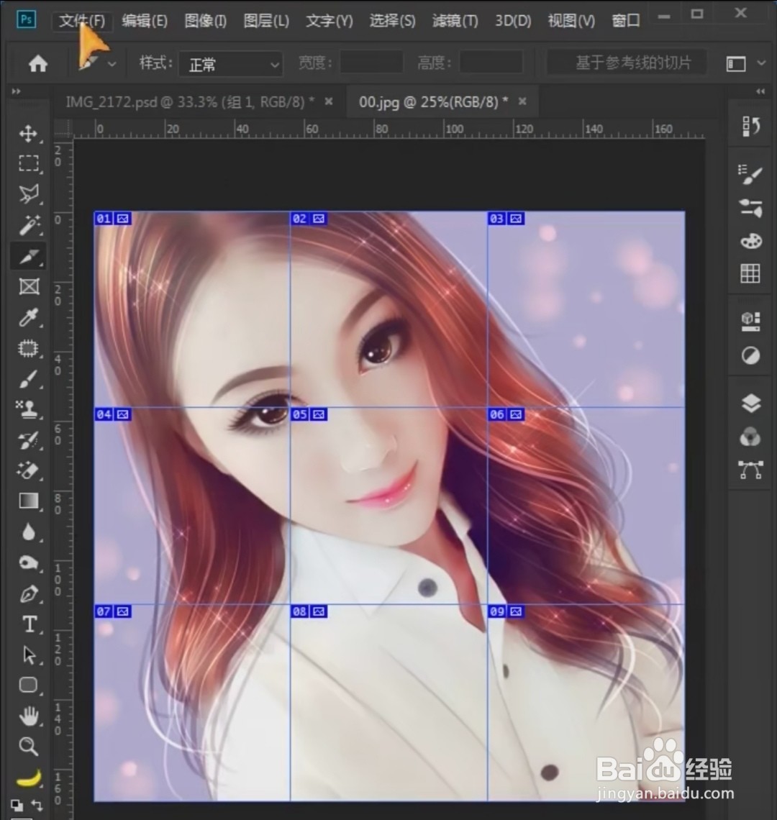Viewport: 777px width, 820px height.
Task: Open the 编辑(E) menu
Action: click(145, 21)
